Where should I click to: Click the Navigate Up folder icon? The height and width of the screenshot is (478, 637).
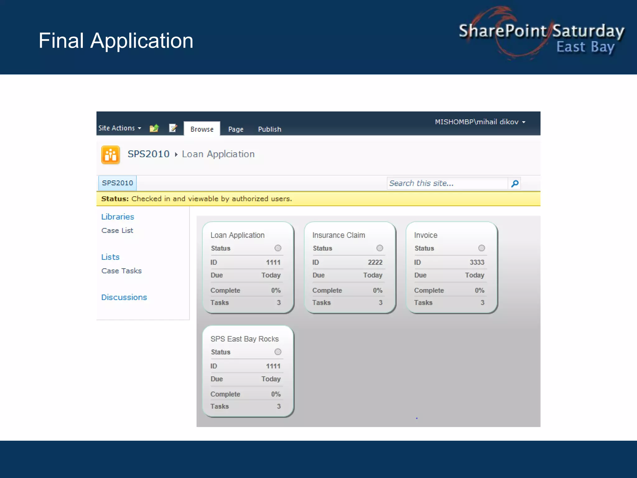click(154, 128)
